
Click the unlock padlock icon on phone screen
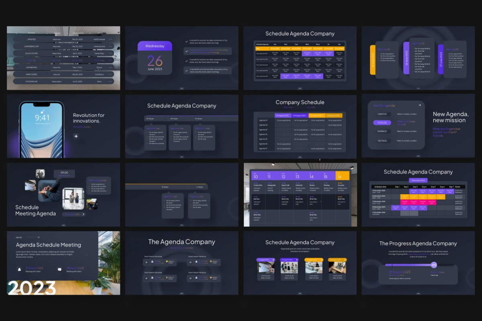[42, 111]
